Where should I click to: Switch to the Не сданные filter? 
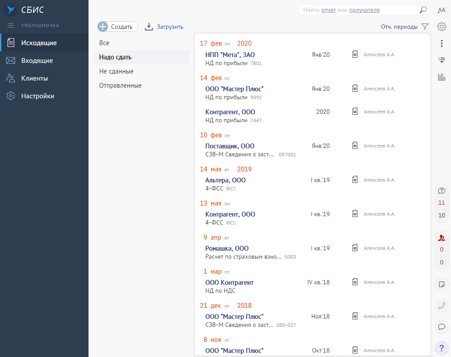pyautogui.click(x=116, y=71)
